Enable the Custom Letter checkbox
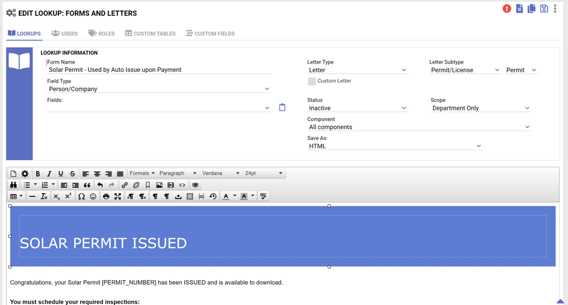The width and height of the screenshot is (568, 305). point(312,81)
